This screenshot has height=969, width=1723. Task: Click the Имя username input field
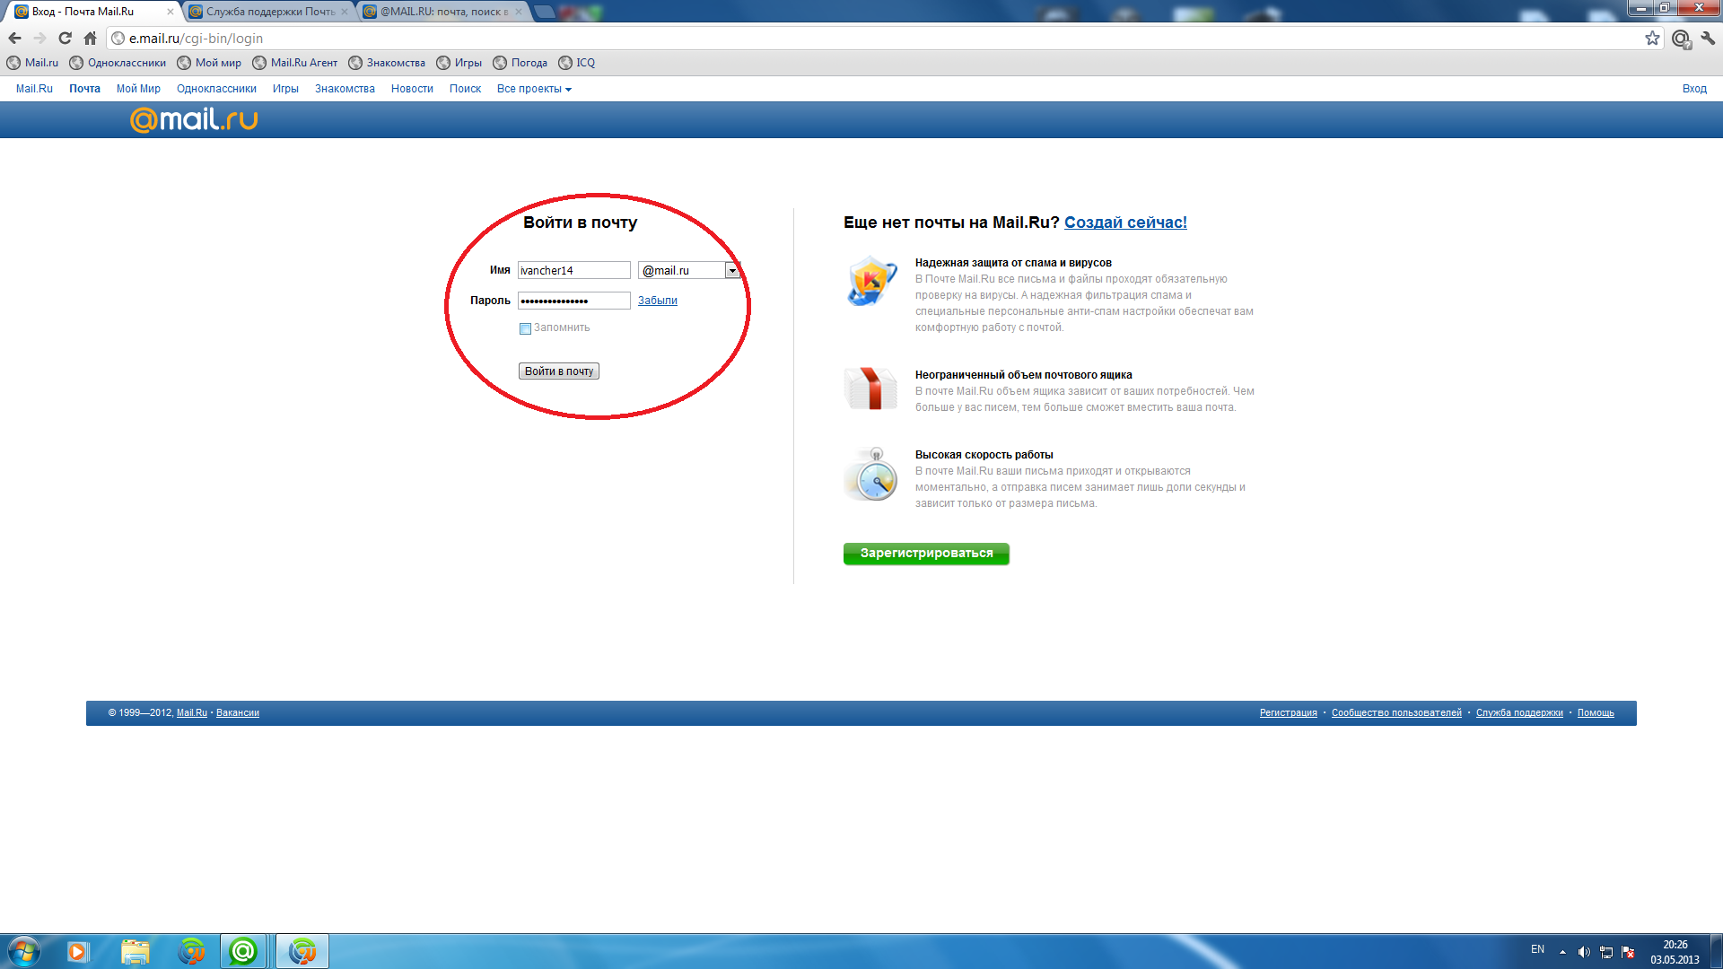pos(573,270)
